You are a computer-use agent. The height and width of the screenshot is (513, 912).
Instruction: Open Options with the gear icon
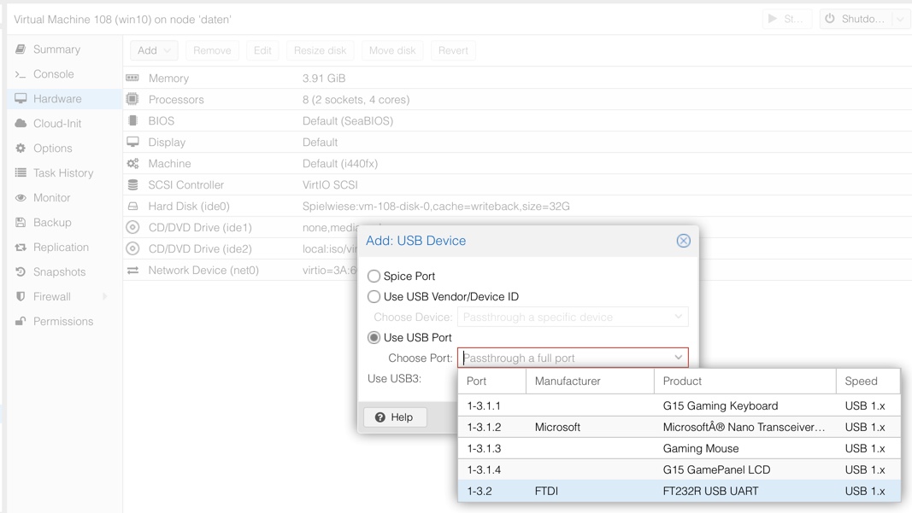tap(21, 149)
